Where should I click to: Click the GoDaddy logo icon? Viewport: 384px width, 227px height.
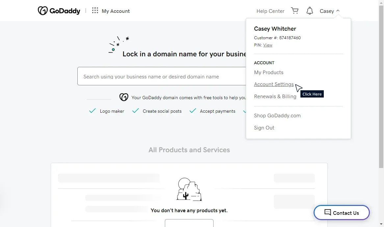tap(42, 11)
